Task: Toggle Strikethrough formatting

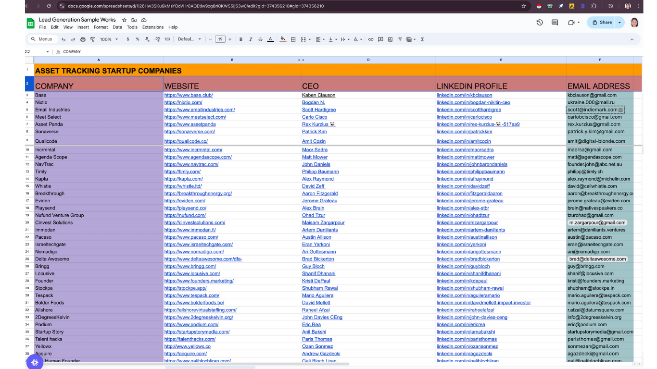Action: pyautogui.click(x=260, y=39)
